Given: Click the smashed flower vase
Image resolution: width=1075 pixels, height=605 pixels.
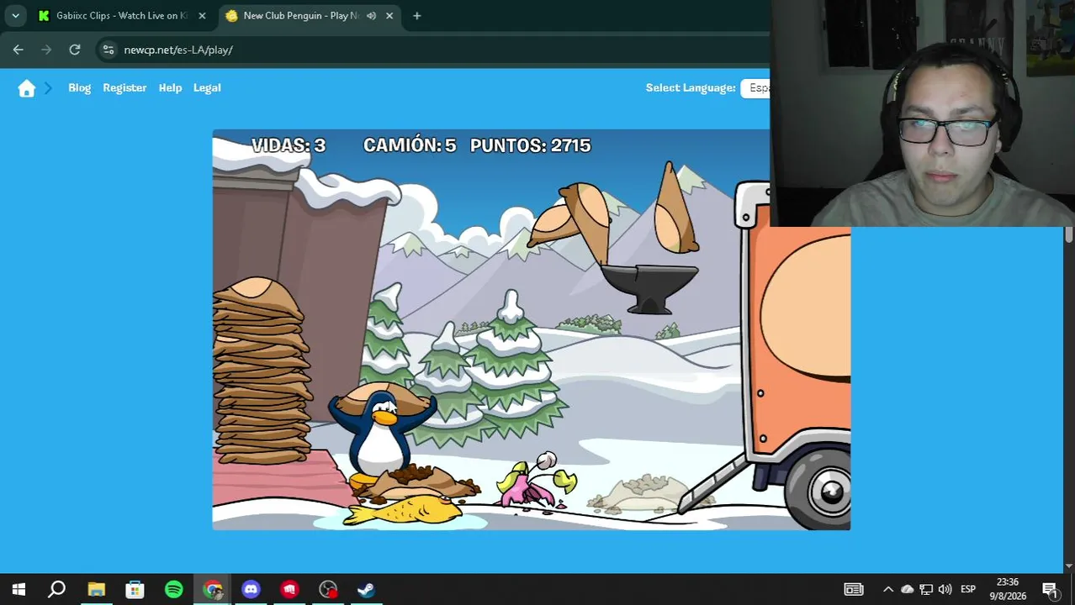Looking at the screenshot, I should coord(535,484).
